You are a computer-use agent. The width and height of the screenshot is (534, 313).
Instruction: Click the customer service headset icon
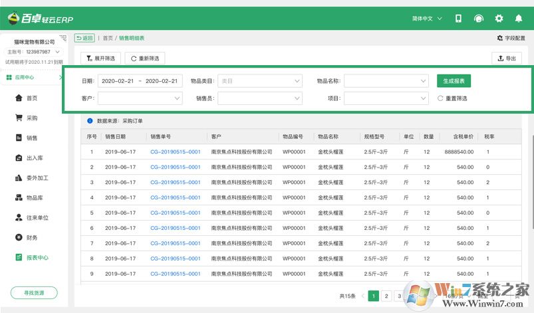click(x=478, y=19)
